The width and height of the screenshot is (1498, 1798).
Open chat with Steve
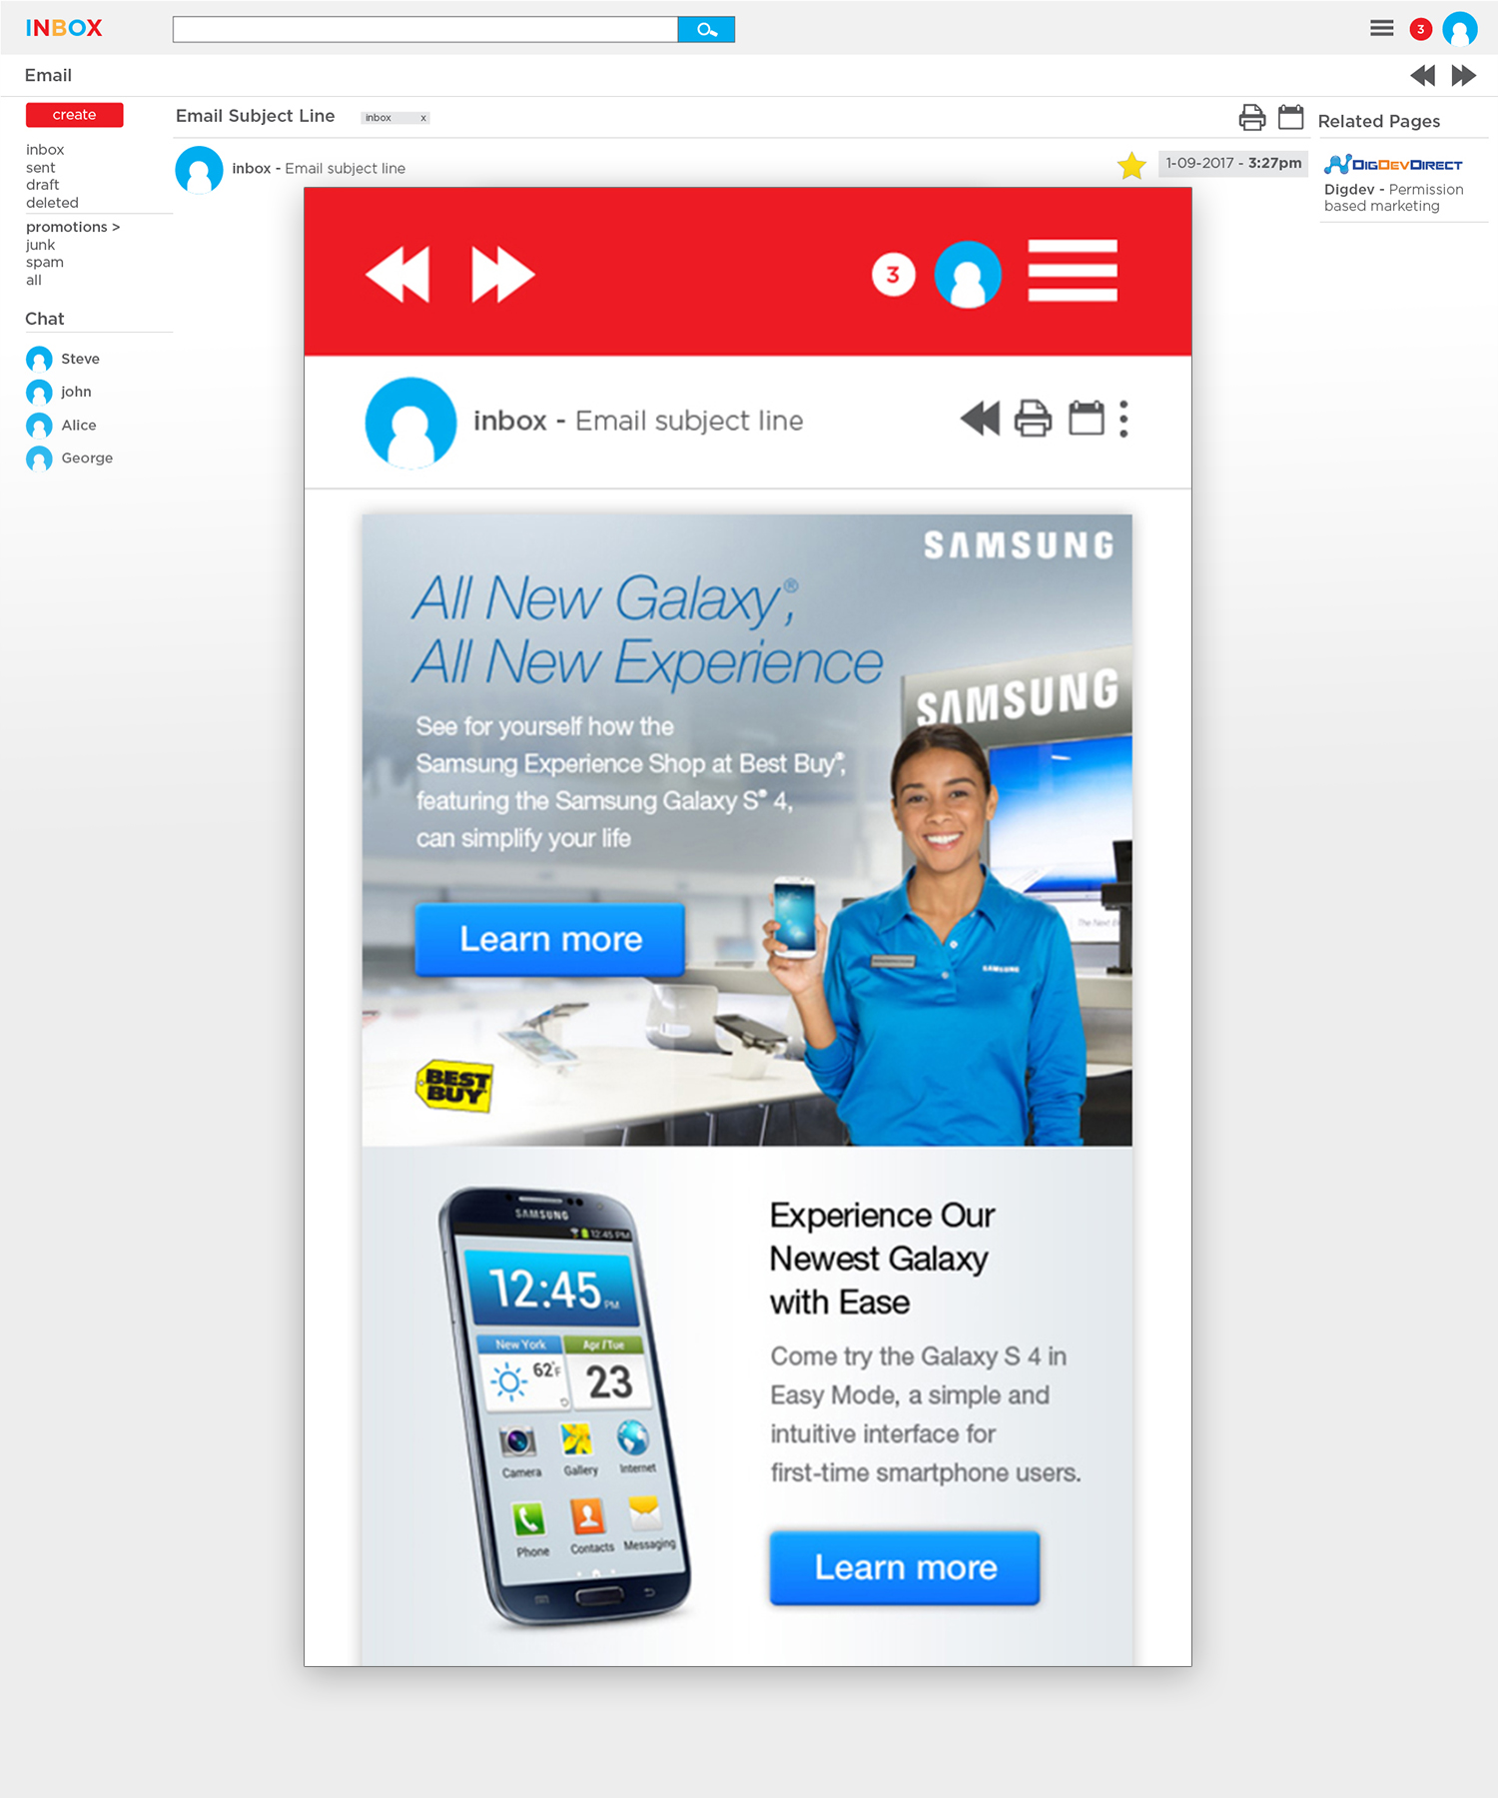80,360
